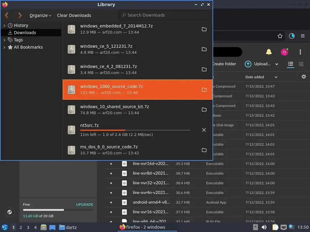Select the line-xvr16-v2021... file row
Image resolution: width=310 pixels, height=232 pixels.
tap(207, 212)
